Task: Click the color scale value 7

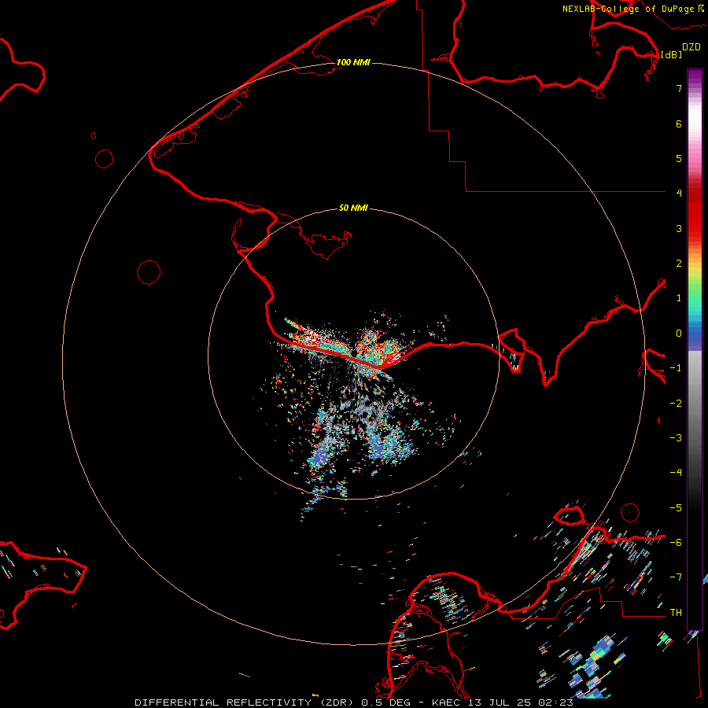Action: coord(679,88)
